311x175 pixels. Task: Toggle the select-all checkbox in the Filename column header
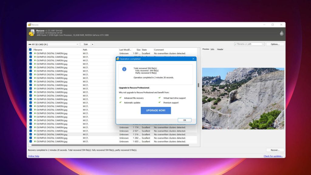click(x=30, y=50)
